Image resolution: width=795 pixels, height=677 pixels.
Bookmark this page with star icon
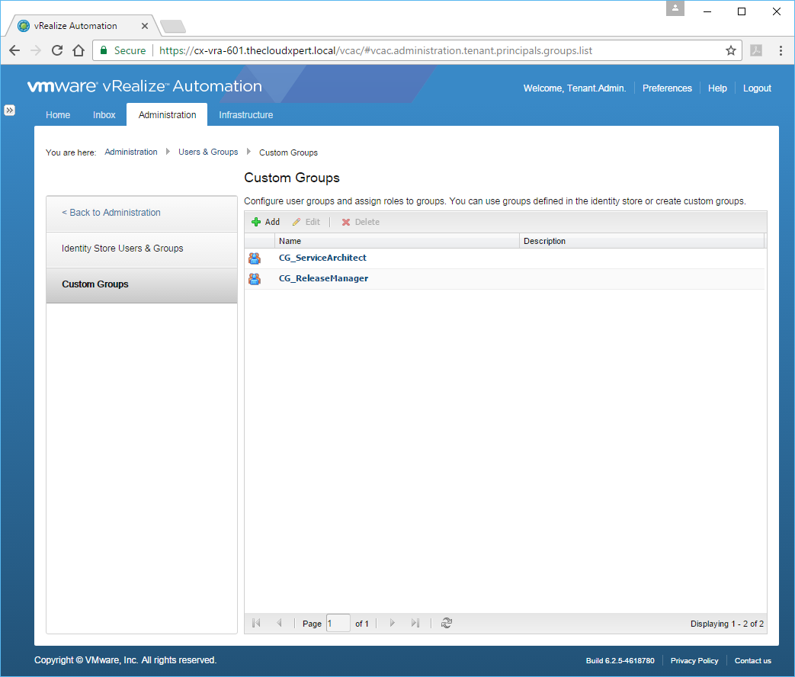click(730, 50)
